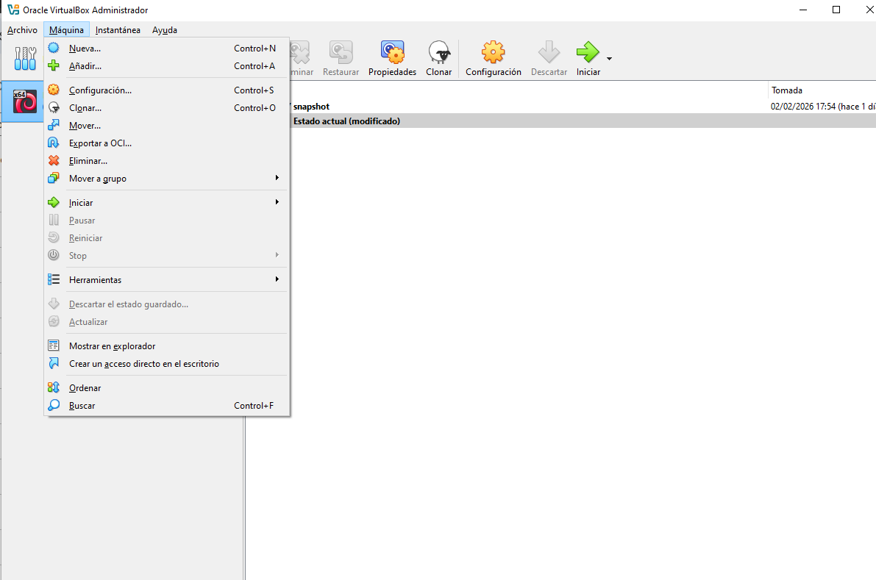Open the Ayuda menu
This screenshot has height=580, width=876.
pos(165,29)
